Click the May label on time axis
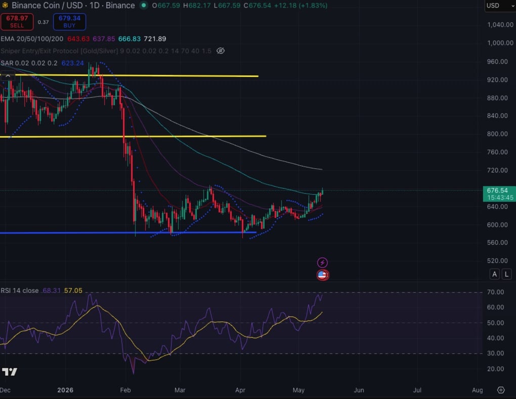This screenshot has width=516, height=399. pyautogui.click(x=298, y=390)
